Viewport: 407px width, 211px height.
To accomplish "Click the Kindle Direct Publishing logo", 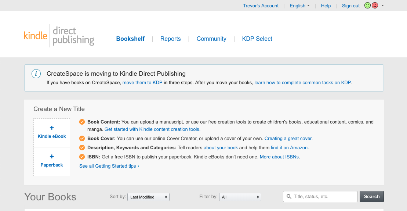I will (59, 36).
